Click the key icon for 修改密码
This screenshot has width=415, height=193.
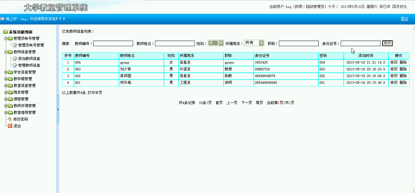(x=10, y=119)
